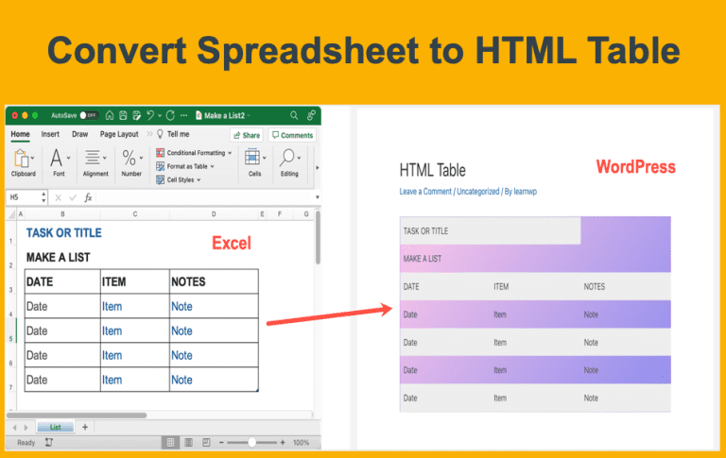Viewport: 726px width, 458px height.
Task: Select the Home ribbon tab
Action: click(21, 134)
